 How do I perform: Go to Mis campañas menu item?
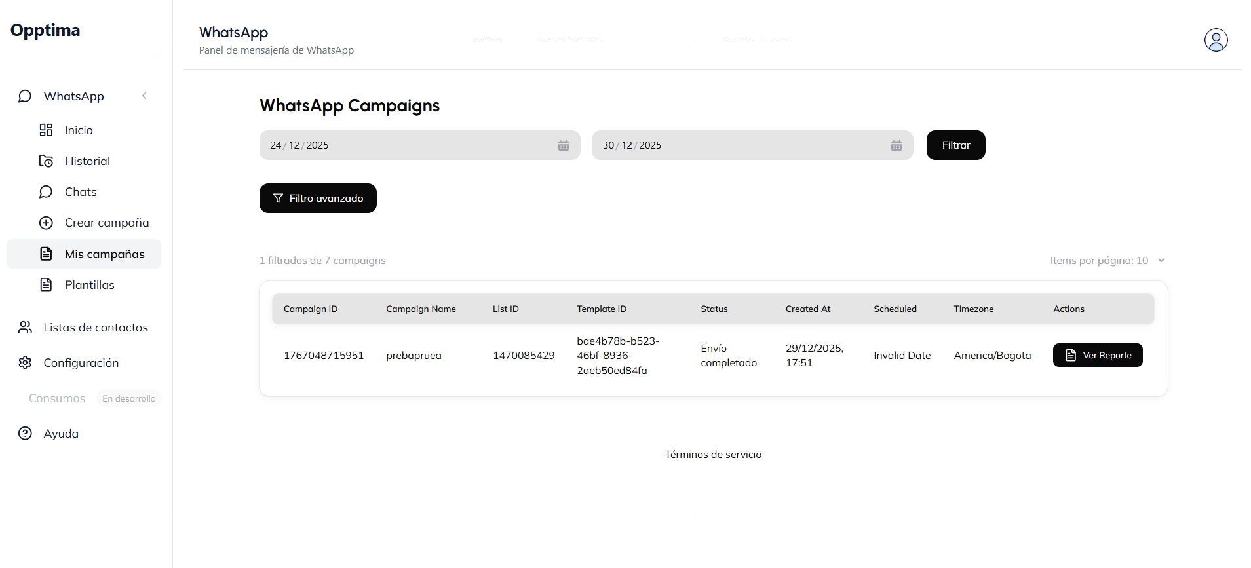click(x=104, y=254)
